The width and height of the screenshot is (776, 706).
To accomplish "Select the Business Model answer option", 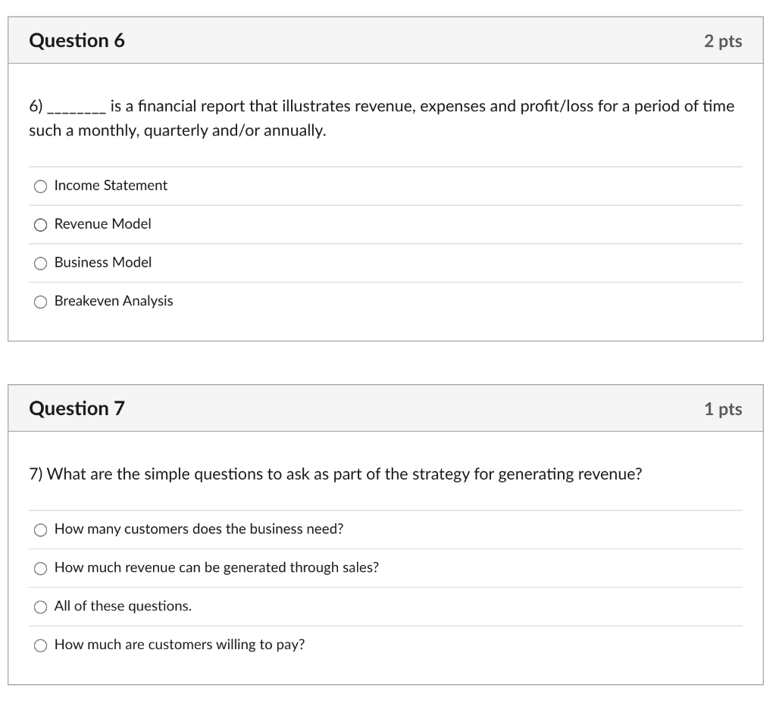I will [x=40, y=263].
